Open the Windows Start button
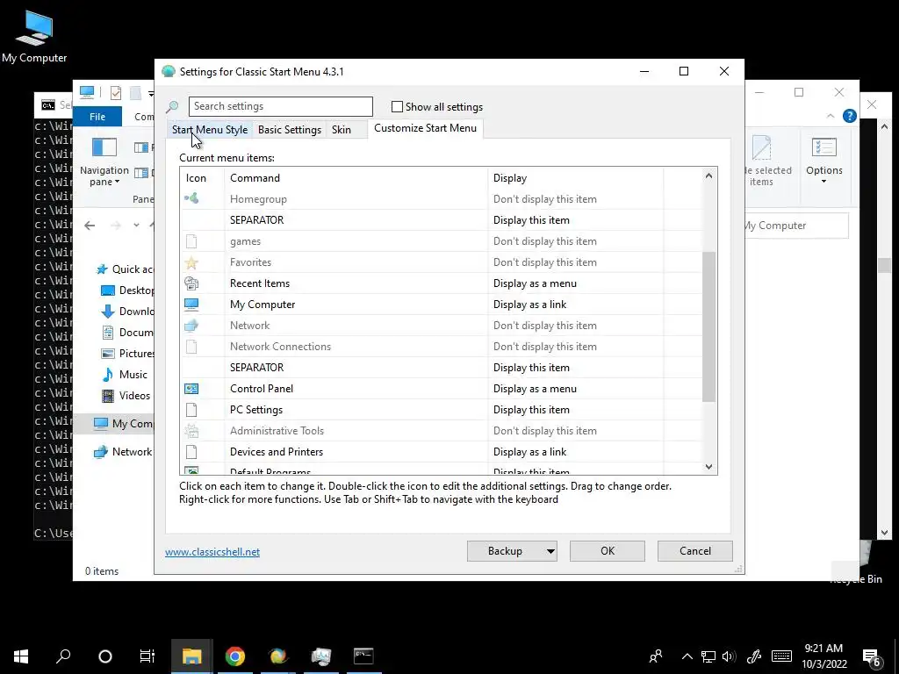The width and height of the screenshot is (899, 674). [21, 656]
